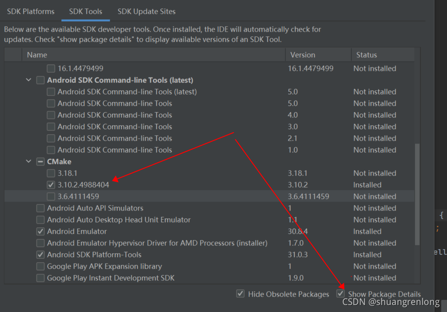Viewport: 447px width, 312px height.
Task: Check the CMake 3.6.4111459 checkbox
Action: [51, 197]
